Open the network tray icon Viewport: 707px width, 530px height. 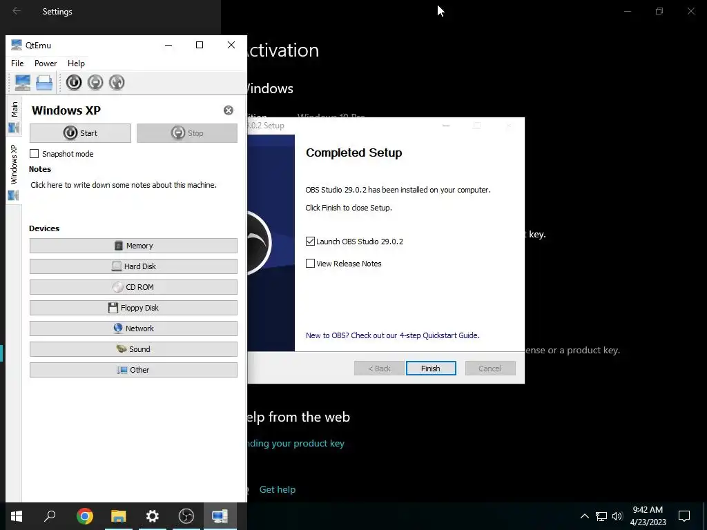coord(601,516)
